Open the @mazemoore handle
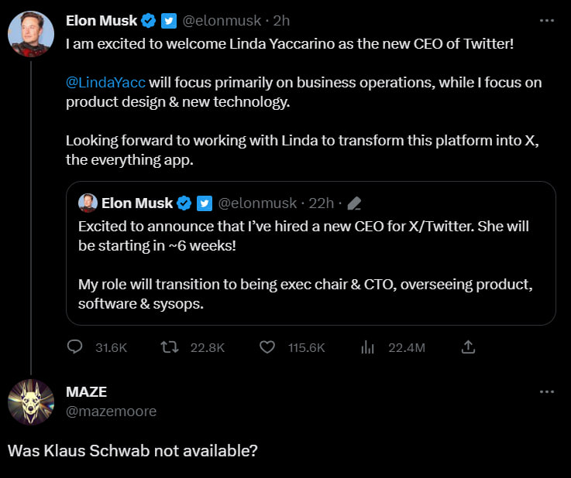571x478 pixels. click(x=112, y=411)
